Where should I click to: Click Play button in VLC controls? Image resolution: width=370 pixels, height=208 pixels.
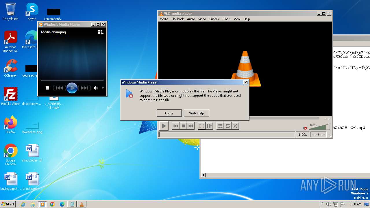[x=164, y=126]
